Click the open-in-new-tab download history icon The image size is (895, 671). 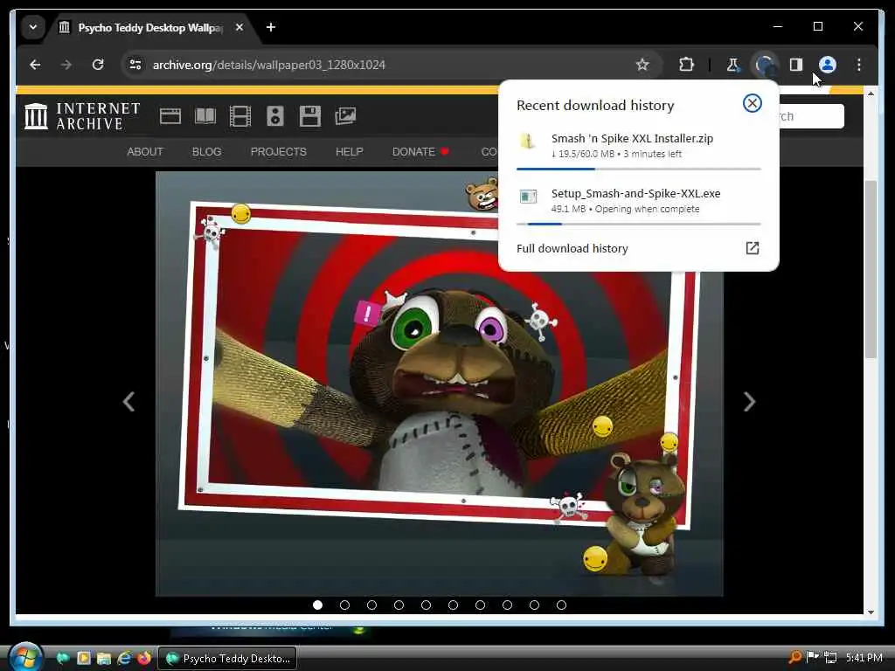(752, 247)
